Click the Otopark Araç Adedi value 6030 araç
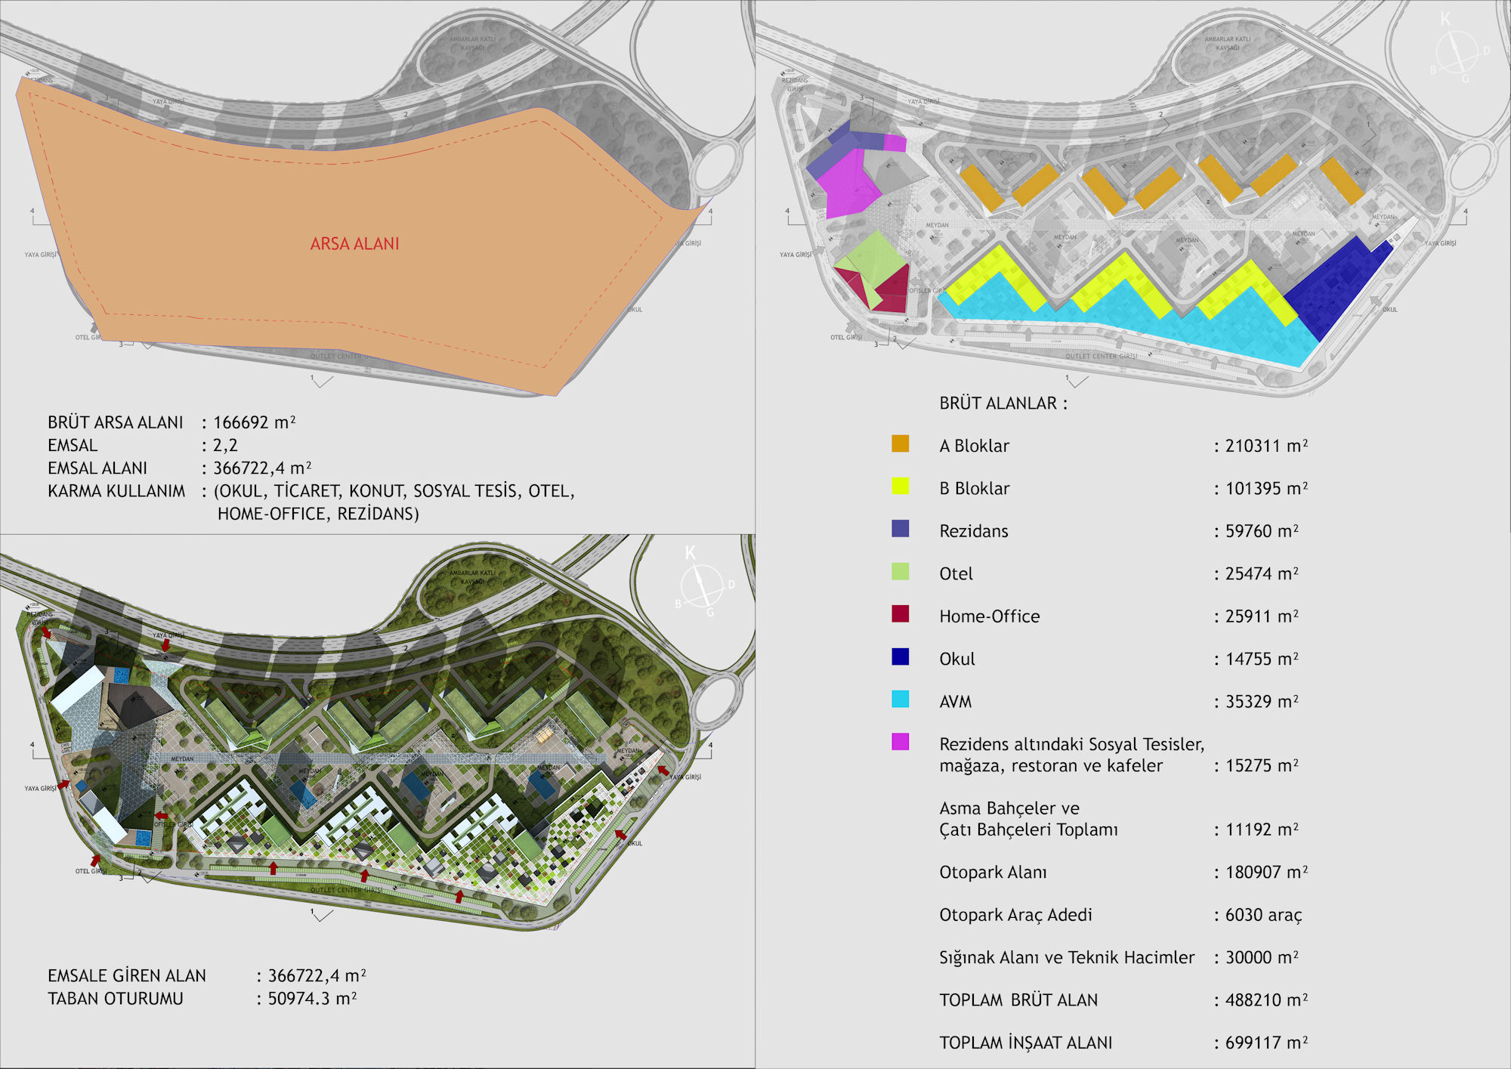The image size is (1511, 1069). click(1263, 916)
